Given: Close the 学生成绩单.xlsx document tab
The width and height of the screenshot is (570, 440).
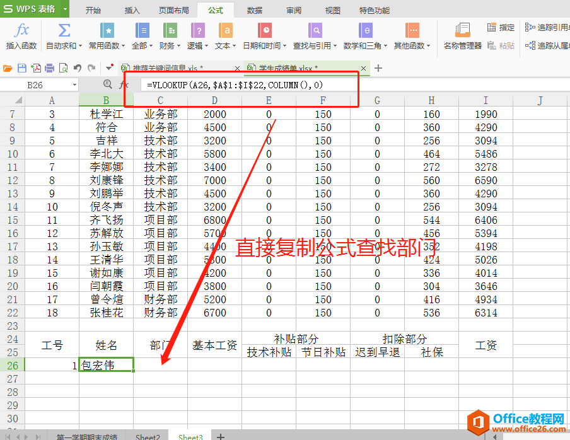Looking at the screenshot, I should point(363,68).
